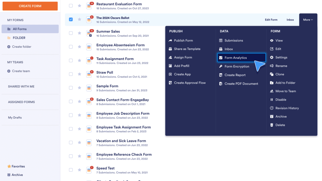The image size is (322, 181).
Task: Click the Clone form icon
Action: tap(272, 74)
